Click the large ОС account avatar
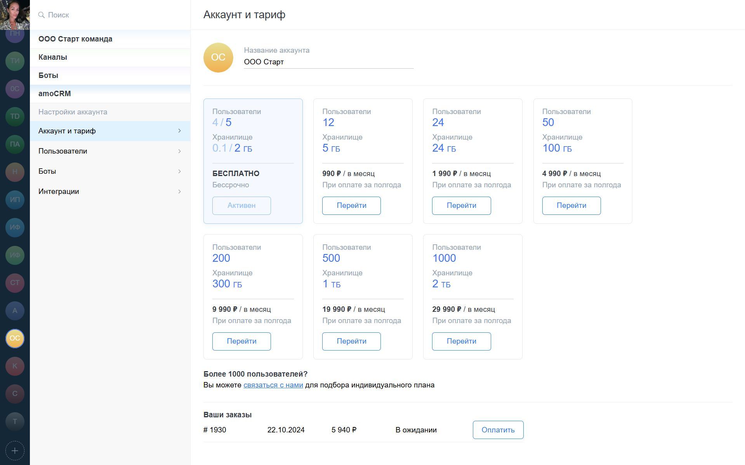The height and width of the screenshot is (465, 745). [x=218, y=57]
